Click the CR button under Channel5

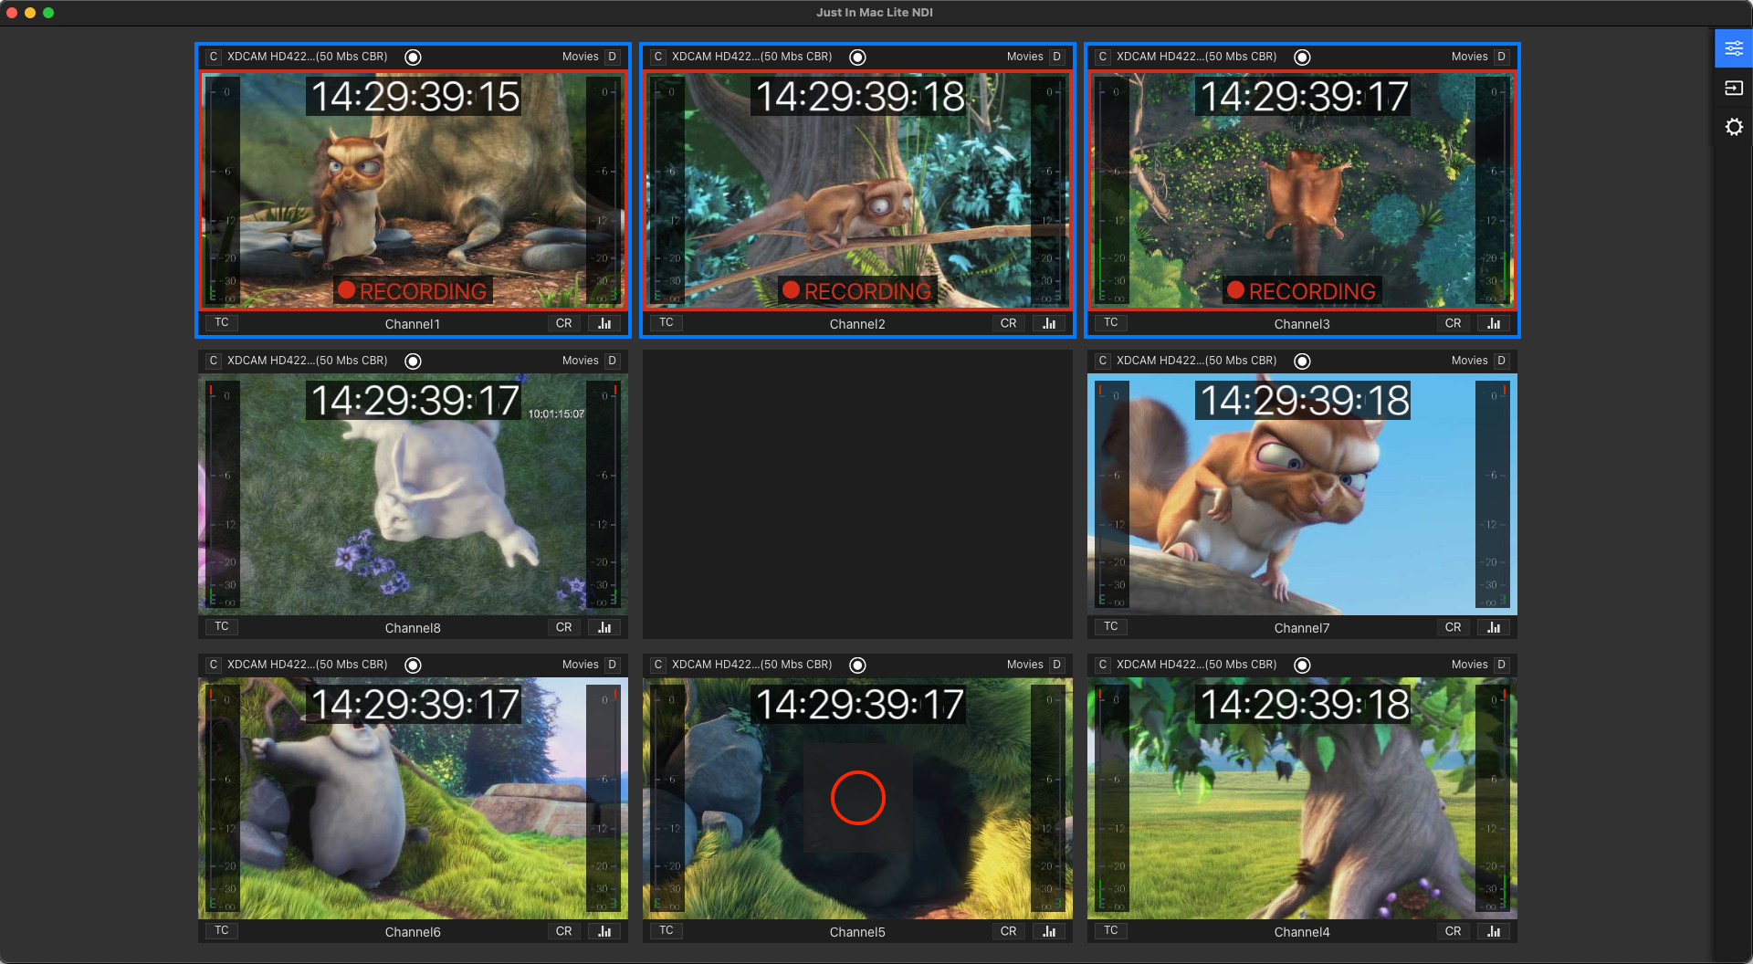click(x=1008, y=931)
